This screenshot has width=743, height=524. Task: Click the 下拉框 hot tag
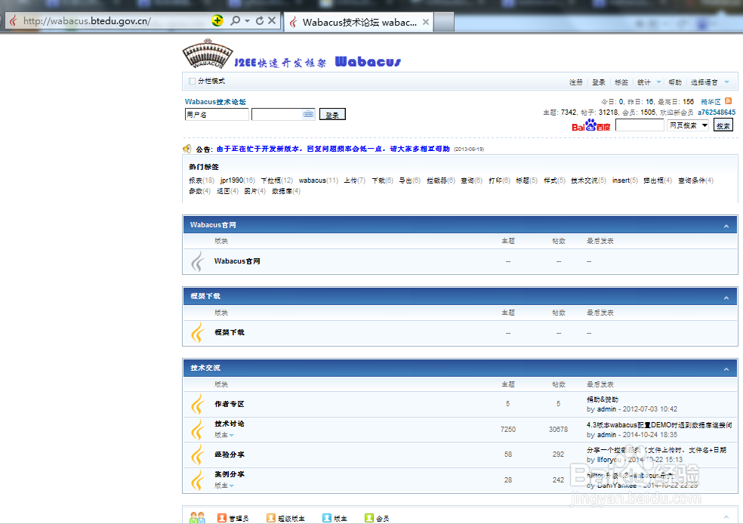coord(271,180)
